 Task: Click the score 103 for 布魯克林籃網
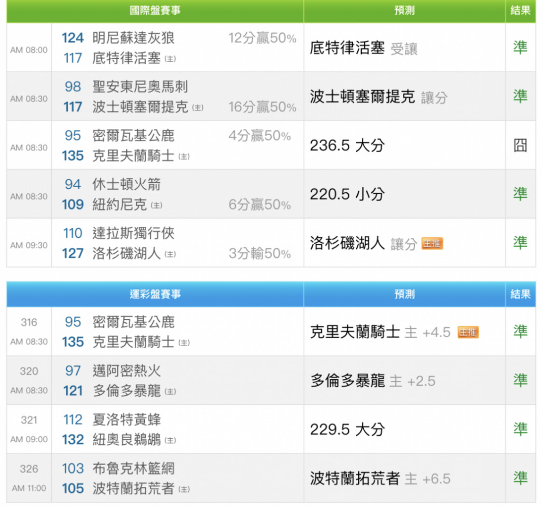[72, 469]
